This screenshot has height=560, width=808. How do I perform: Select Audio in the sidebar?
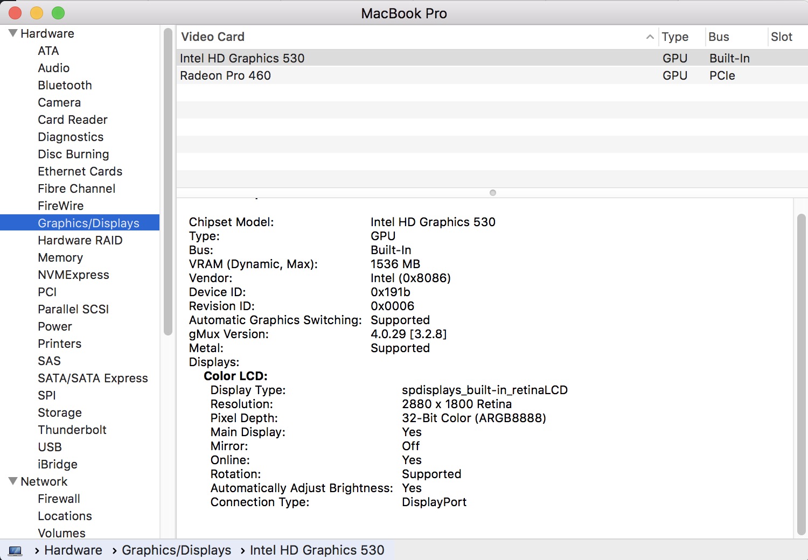pyautogui.click(x=54, y=68)
